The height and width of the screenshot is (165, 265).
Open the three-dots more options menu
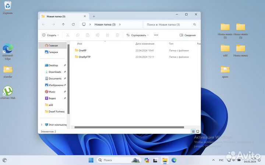click(x=156, y=35)
